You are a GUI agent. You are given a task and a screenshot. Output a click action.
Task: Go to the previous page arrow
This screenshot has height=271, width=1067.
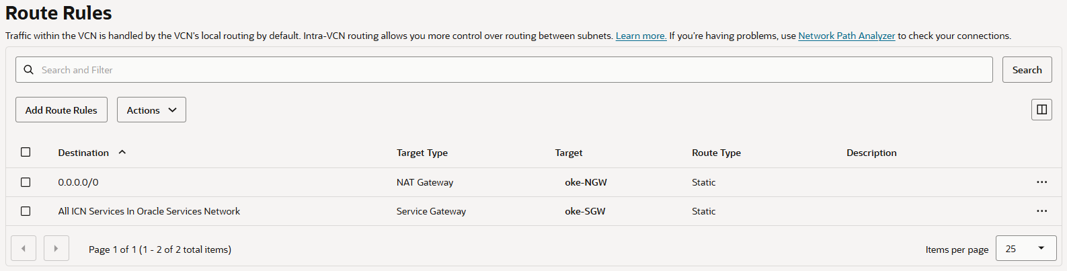[24, 249]
